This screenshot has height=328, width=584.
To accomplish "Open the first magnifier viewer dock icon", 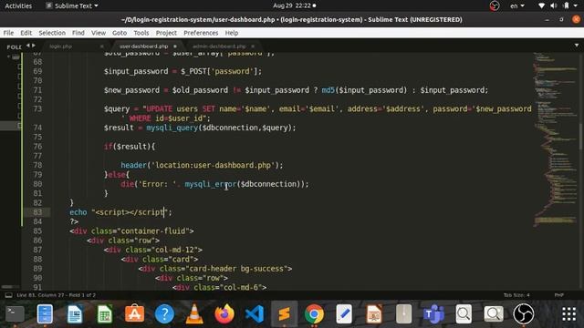I will point(464,314).
